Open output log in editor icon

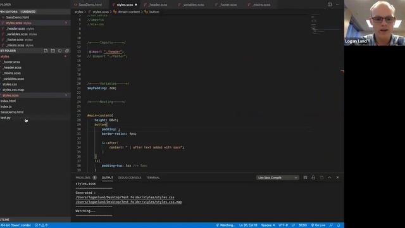[321, 177]
